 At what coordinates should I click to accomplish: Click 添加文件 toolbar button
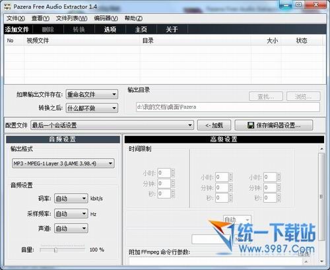click(17, 29)
